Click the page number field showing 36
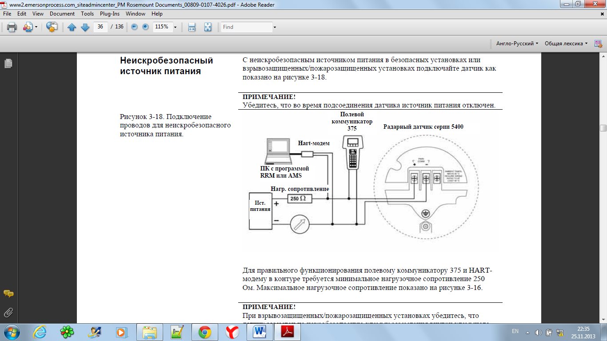 tap(100, 27)
